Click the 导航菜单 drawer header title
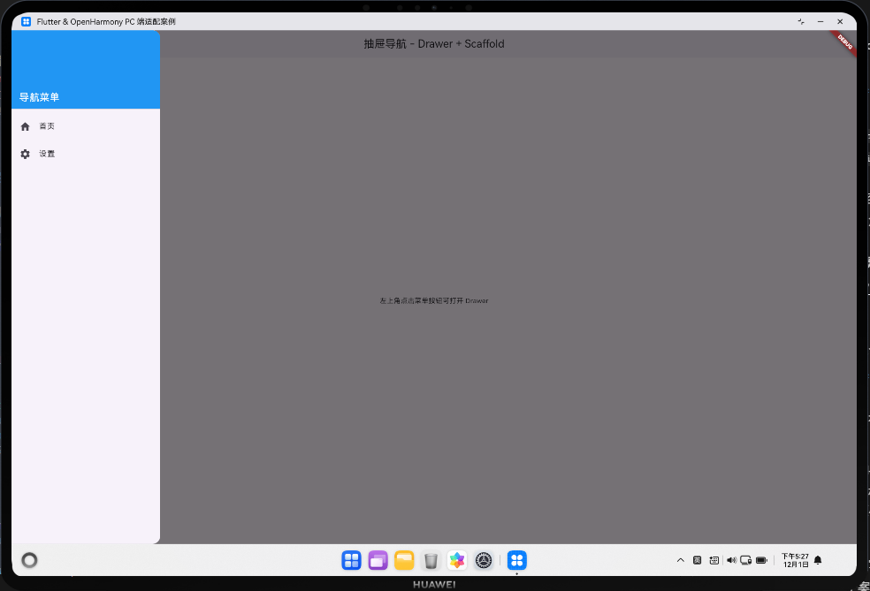 click(39, 97)
